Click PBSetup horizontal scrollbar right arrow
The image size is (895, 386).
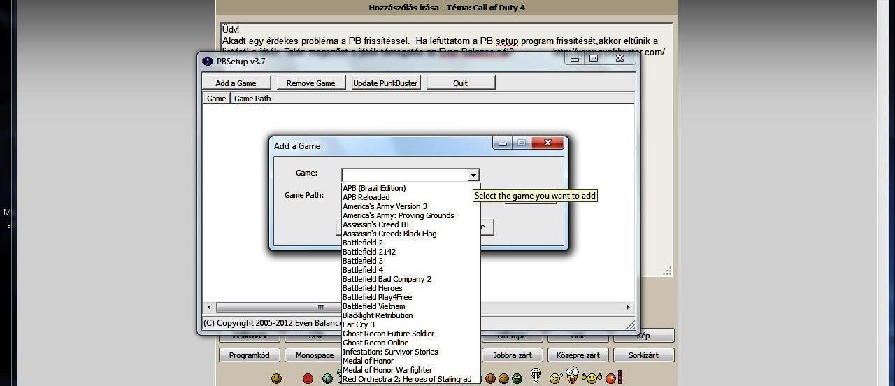click(628, 307)
